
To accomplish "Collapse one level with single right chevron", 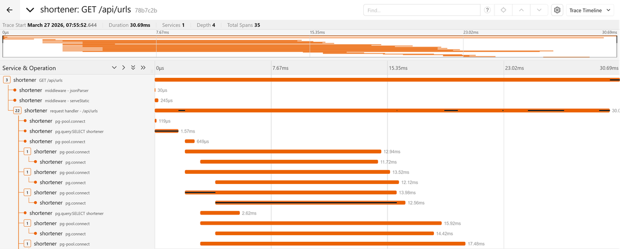I will tap(123, 68).
